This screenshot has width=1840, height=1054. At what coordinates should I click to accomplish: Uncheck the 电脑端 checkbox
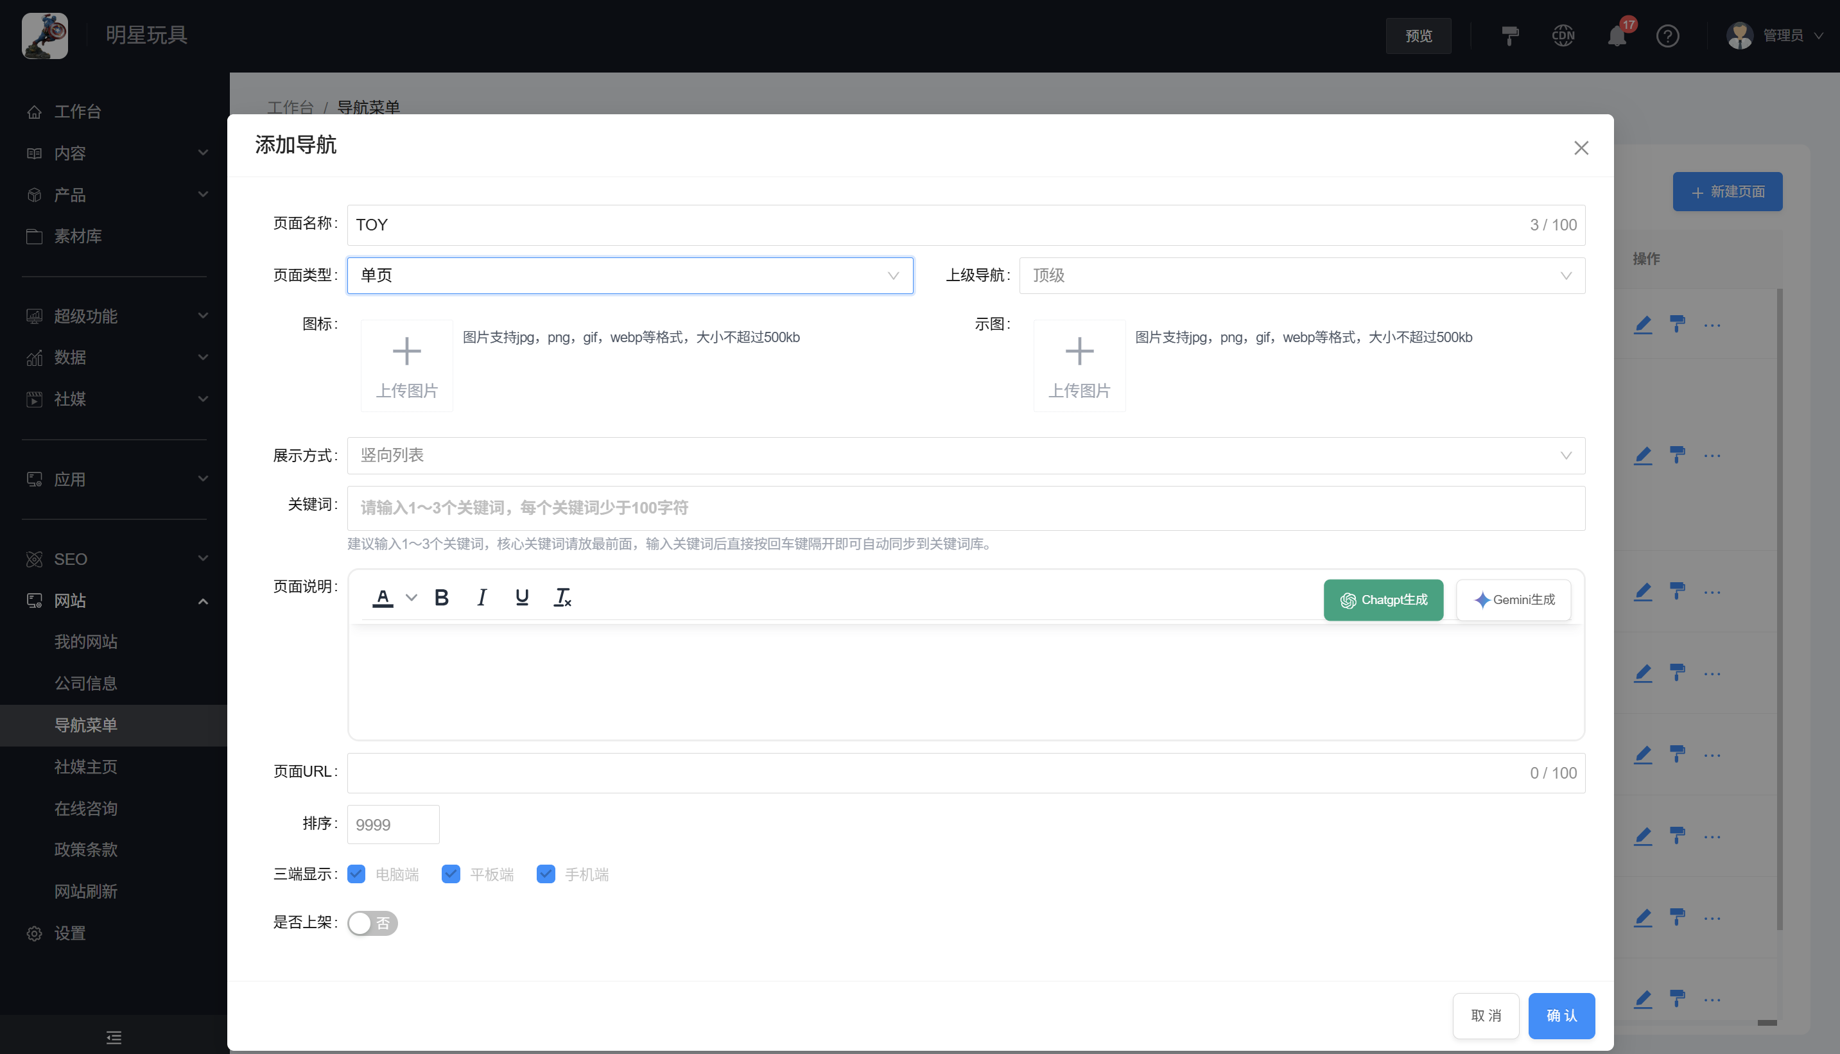pyautogui.click(x=356, y=874)
